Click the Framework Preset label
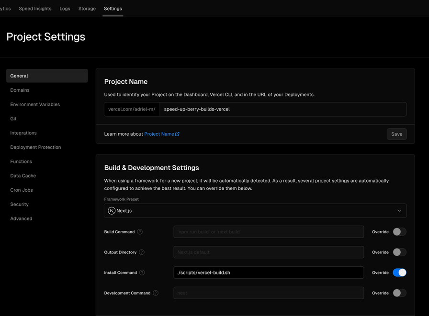 pyautogui.click(x=121, y=199)
